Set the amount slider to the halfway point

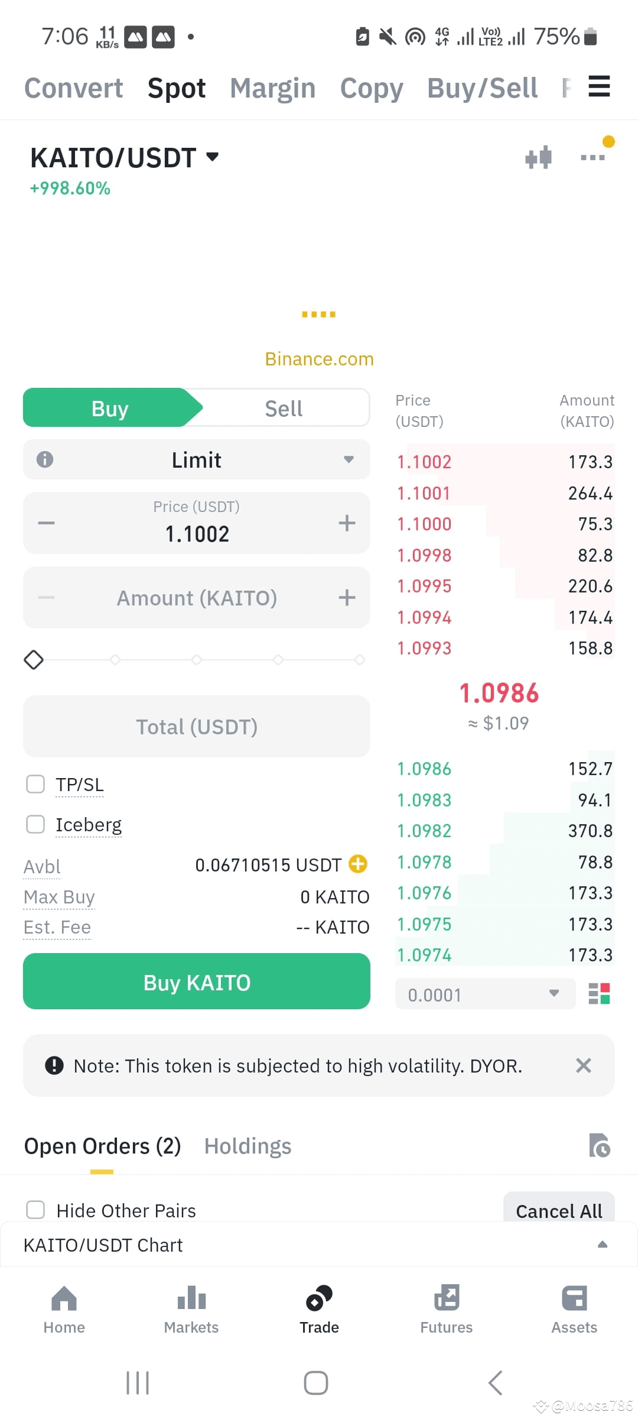click(x=197, y=659)
